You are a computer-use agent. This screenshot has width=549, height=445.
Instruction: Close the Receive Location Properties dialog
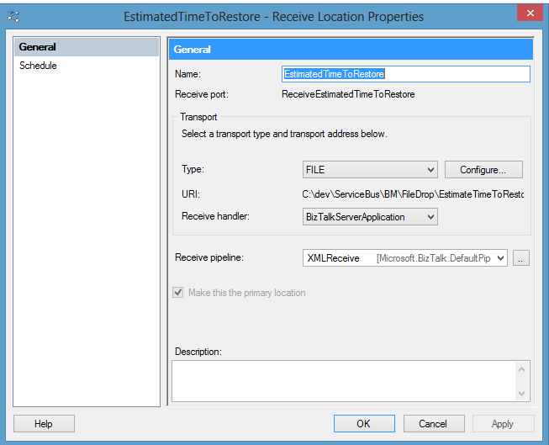[527, 14]
